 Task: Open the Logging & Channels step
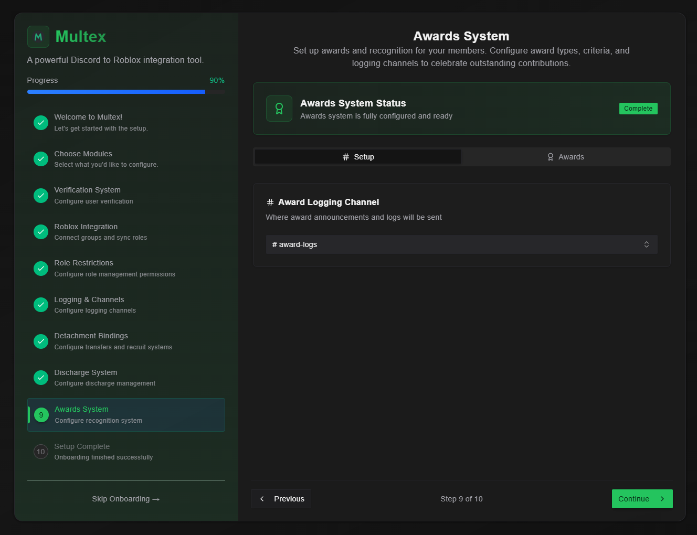tap(126, 305)
